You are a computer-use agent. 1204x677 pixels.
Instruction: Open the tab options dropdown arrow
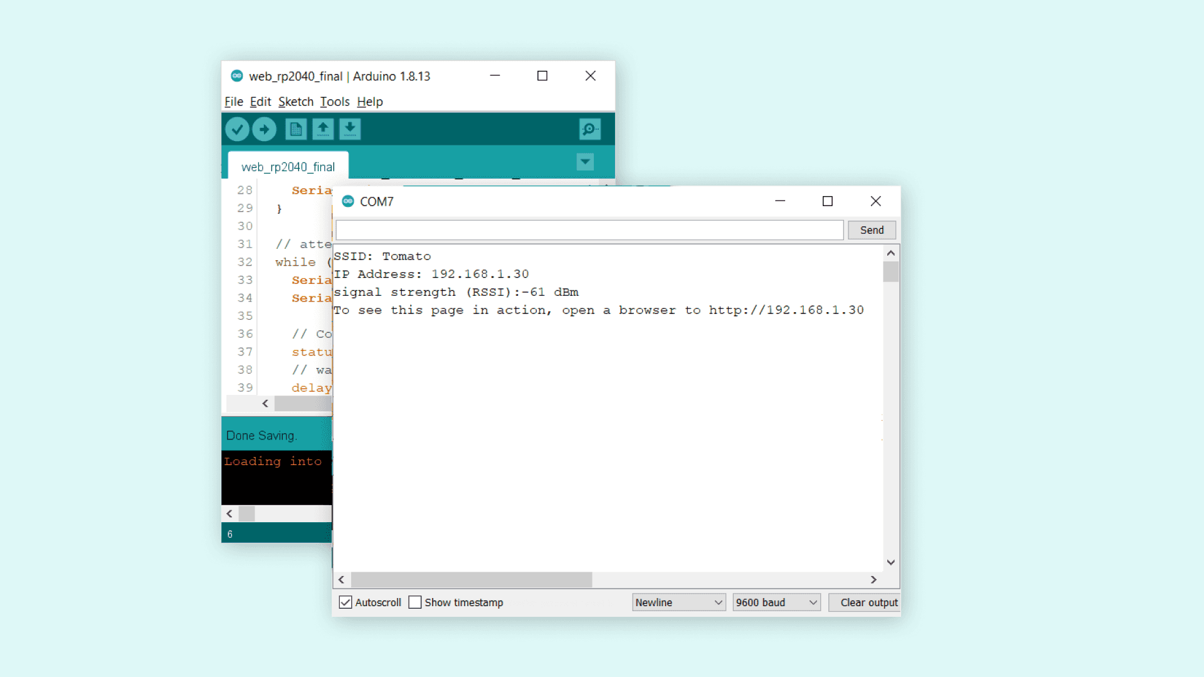pos(585,162)
